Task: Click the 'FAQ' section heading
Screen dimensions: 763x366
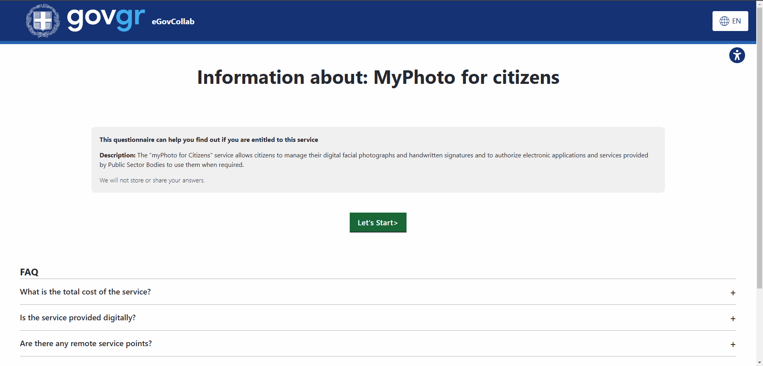Action: (29, 272)
